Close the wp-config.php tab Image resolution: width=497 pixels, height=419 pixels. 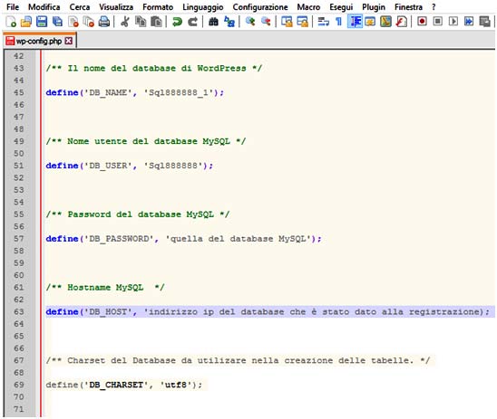tap(68, 41)
